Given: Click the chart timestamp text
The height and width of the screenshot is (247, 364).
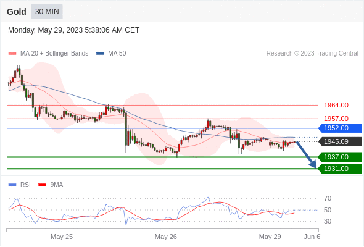Looking at the screenshot, I should pyautogui.click(x=74, y=30).
